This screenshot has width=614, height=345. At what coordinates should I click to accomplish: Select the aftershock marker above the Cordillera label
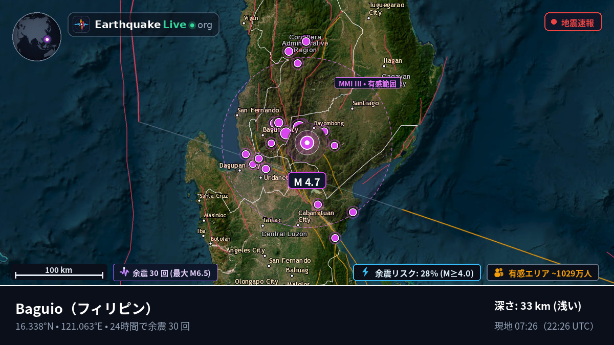[x=306, y=41]
